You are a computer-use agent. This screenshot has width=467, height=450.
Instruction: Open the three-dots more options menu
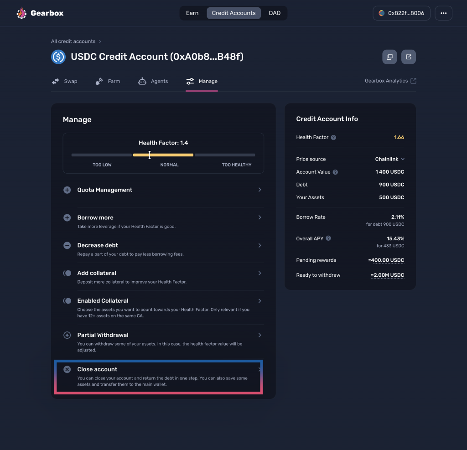tap(443, 13)
